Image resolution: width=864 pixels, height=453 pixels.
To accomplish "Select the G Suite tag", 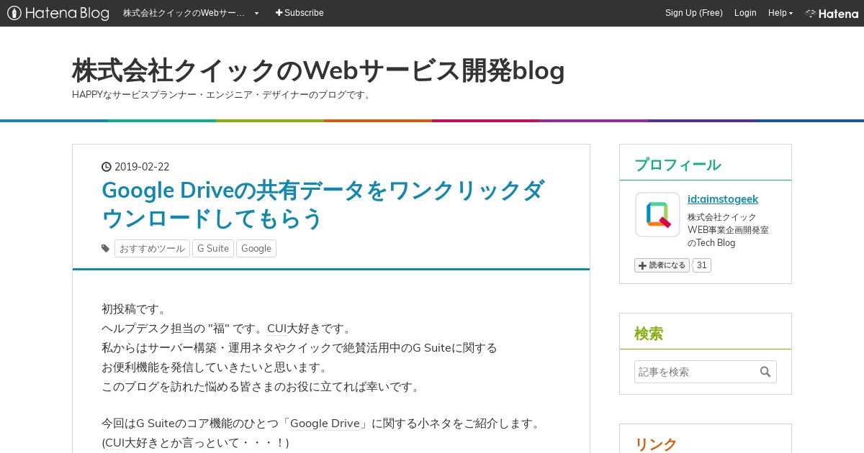I will (x=213, y=249).
